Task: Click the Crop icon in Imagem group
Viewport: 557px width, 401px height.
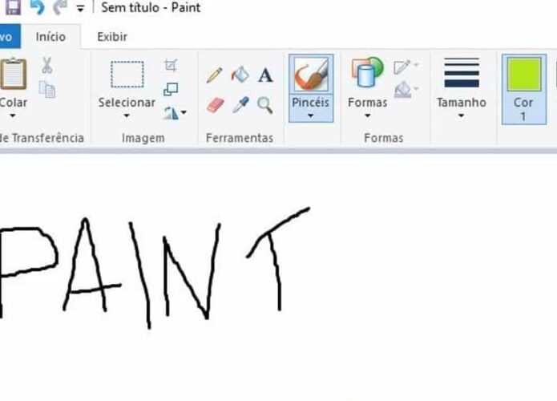Action: pyautogui.click(x=171, y=66)
